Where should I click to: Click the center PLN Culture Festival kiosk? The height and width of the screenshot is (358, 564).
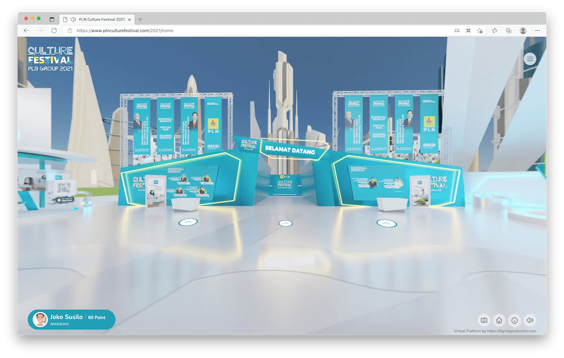285,185
